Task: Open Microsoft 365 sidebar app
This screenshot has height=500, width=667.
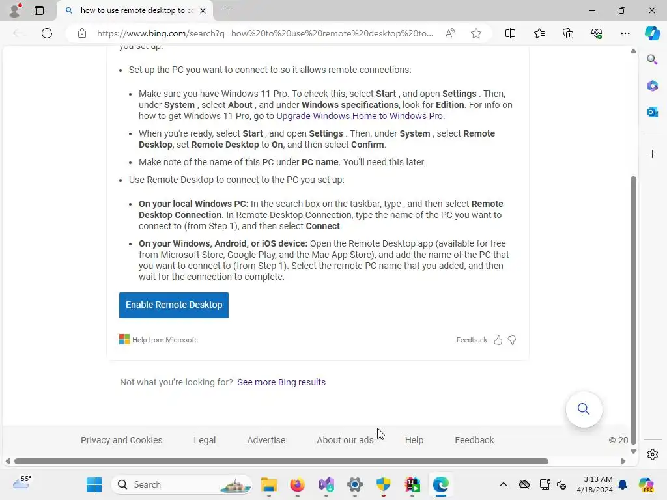Action: [x=652, y=86]
